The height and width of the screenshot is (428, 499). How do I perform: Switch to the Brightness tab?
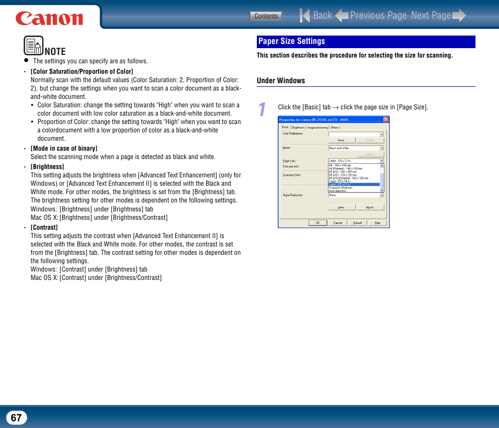pyautogui.click(x=298, y=127)
